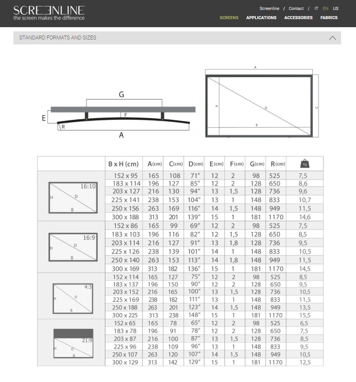This screenshot has width=356, height=382.
Task: Click the 'F(cm)' column header
Action: (236, 164)
